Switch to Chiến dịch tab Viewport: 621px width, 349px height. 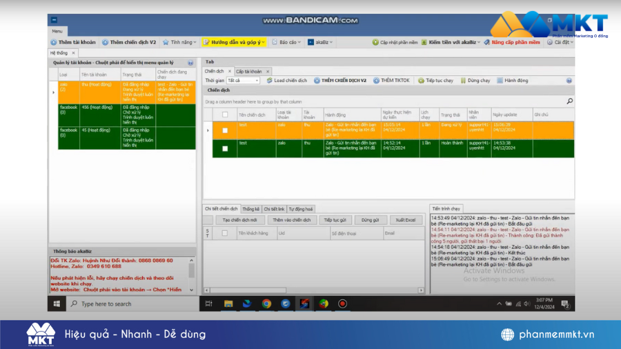point(215,71)
